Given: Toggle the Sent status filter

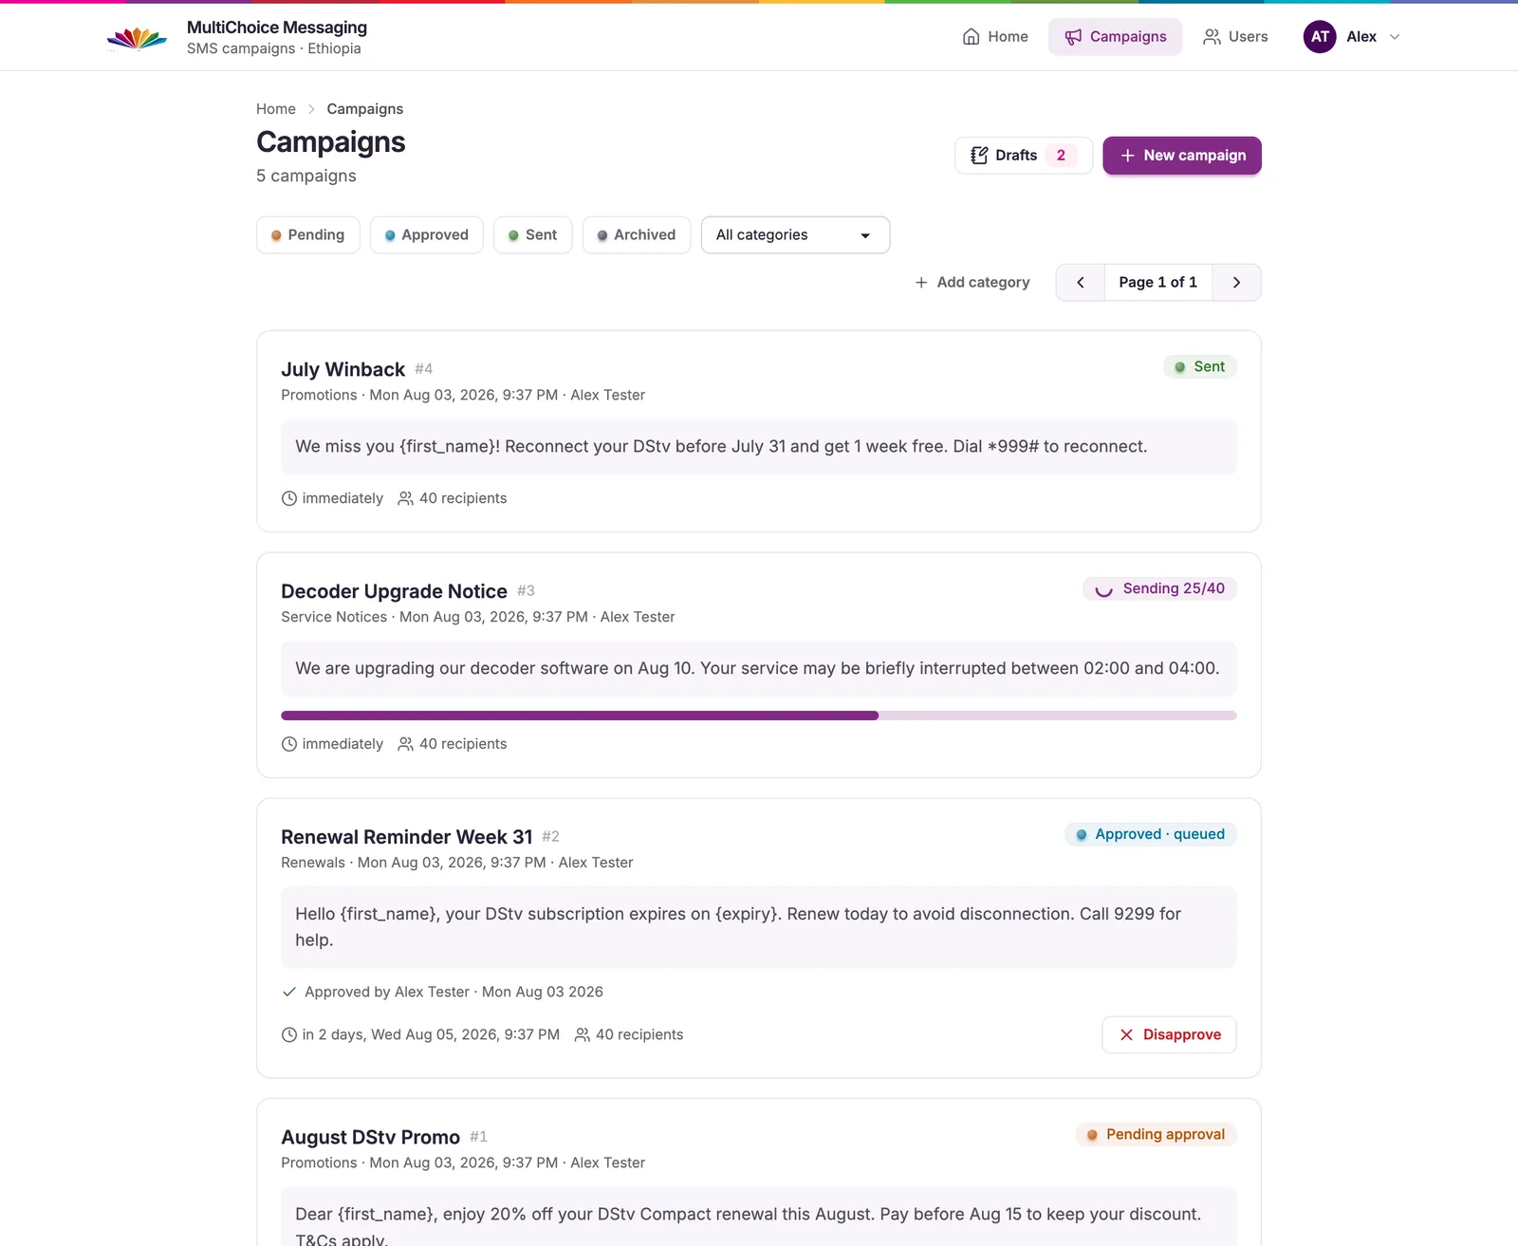Looking at the screenshot, I should point(532,235).
